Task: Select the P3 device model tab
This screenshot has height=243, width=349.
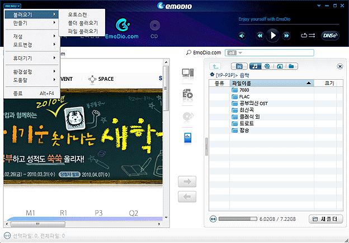Action: click(98, 213)
